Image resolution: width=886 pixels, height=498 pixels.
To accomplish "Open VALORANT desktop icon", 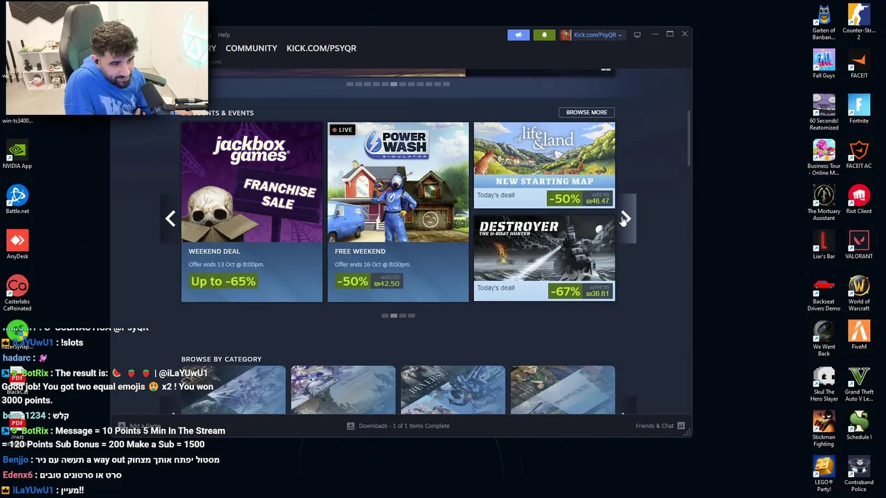I will [859, 245].
